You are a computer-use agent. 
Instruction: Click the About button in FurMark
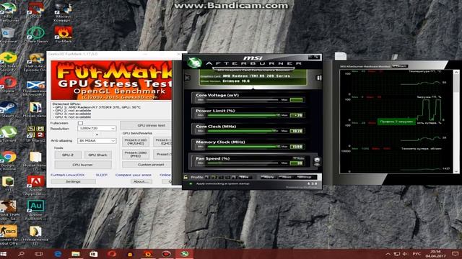pyautogui.click(x=141, y=181)
